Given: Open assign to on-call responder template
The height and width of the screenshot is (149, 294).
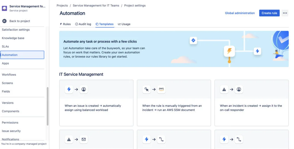Looking at the screenshot, I should [252, 103].
